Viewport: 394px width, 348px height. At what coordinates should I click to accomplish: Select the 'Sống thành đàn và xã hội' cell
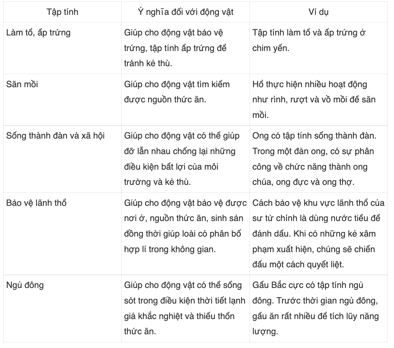tap(62, 159)
